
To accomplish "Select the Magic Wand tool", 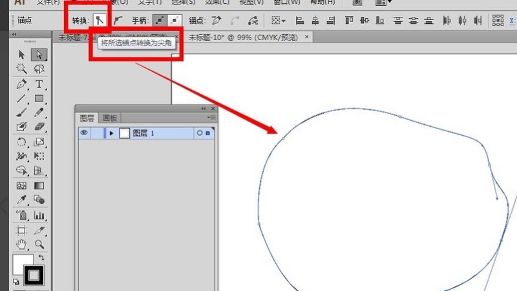I will [21, 69].
